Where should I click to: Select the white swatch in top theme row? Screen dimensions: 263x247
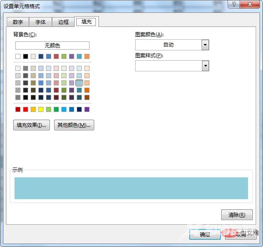18,56
